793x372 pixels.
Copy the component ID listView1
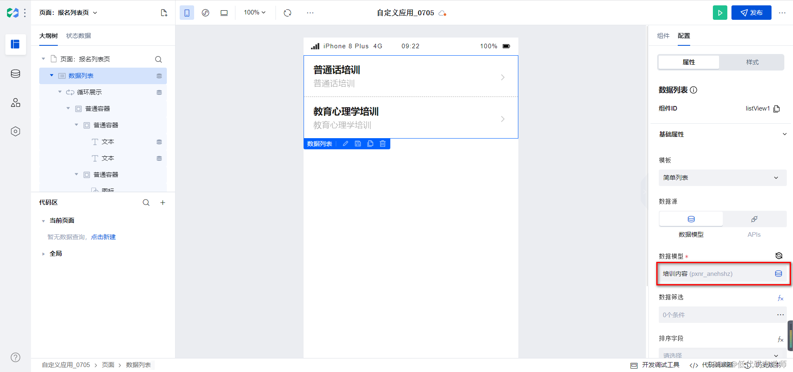[777, 108]
